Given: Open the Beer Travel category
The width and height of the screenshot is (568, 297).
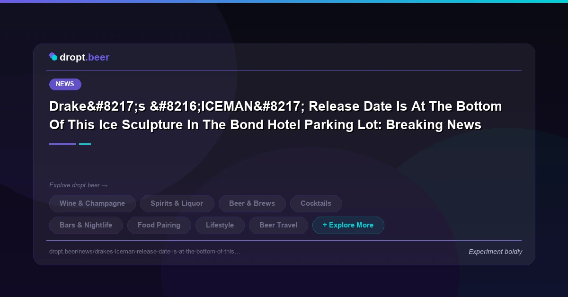Looking at the screenshot, I should 278,225.
